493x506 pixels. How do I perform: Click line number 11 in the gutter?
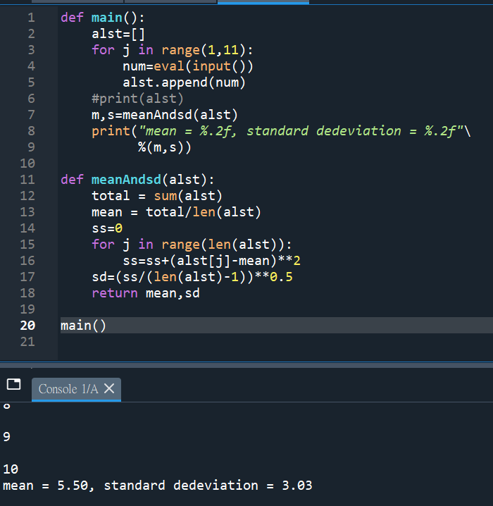27,179
